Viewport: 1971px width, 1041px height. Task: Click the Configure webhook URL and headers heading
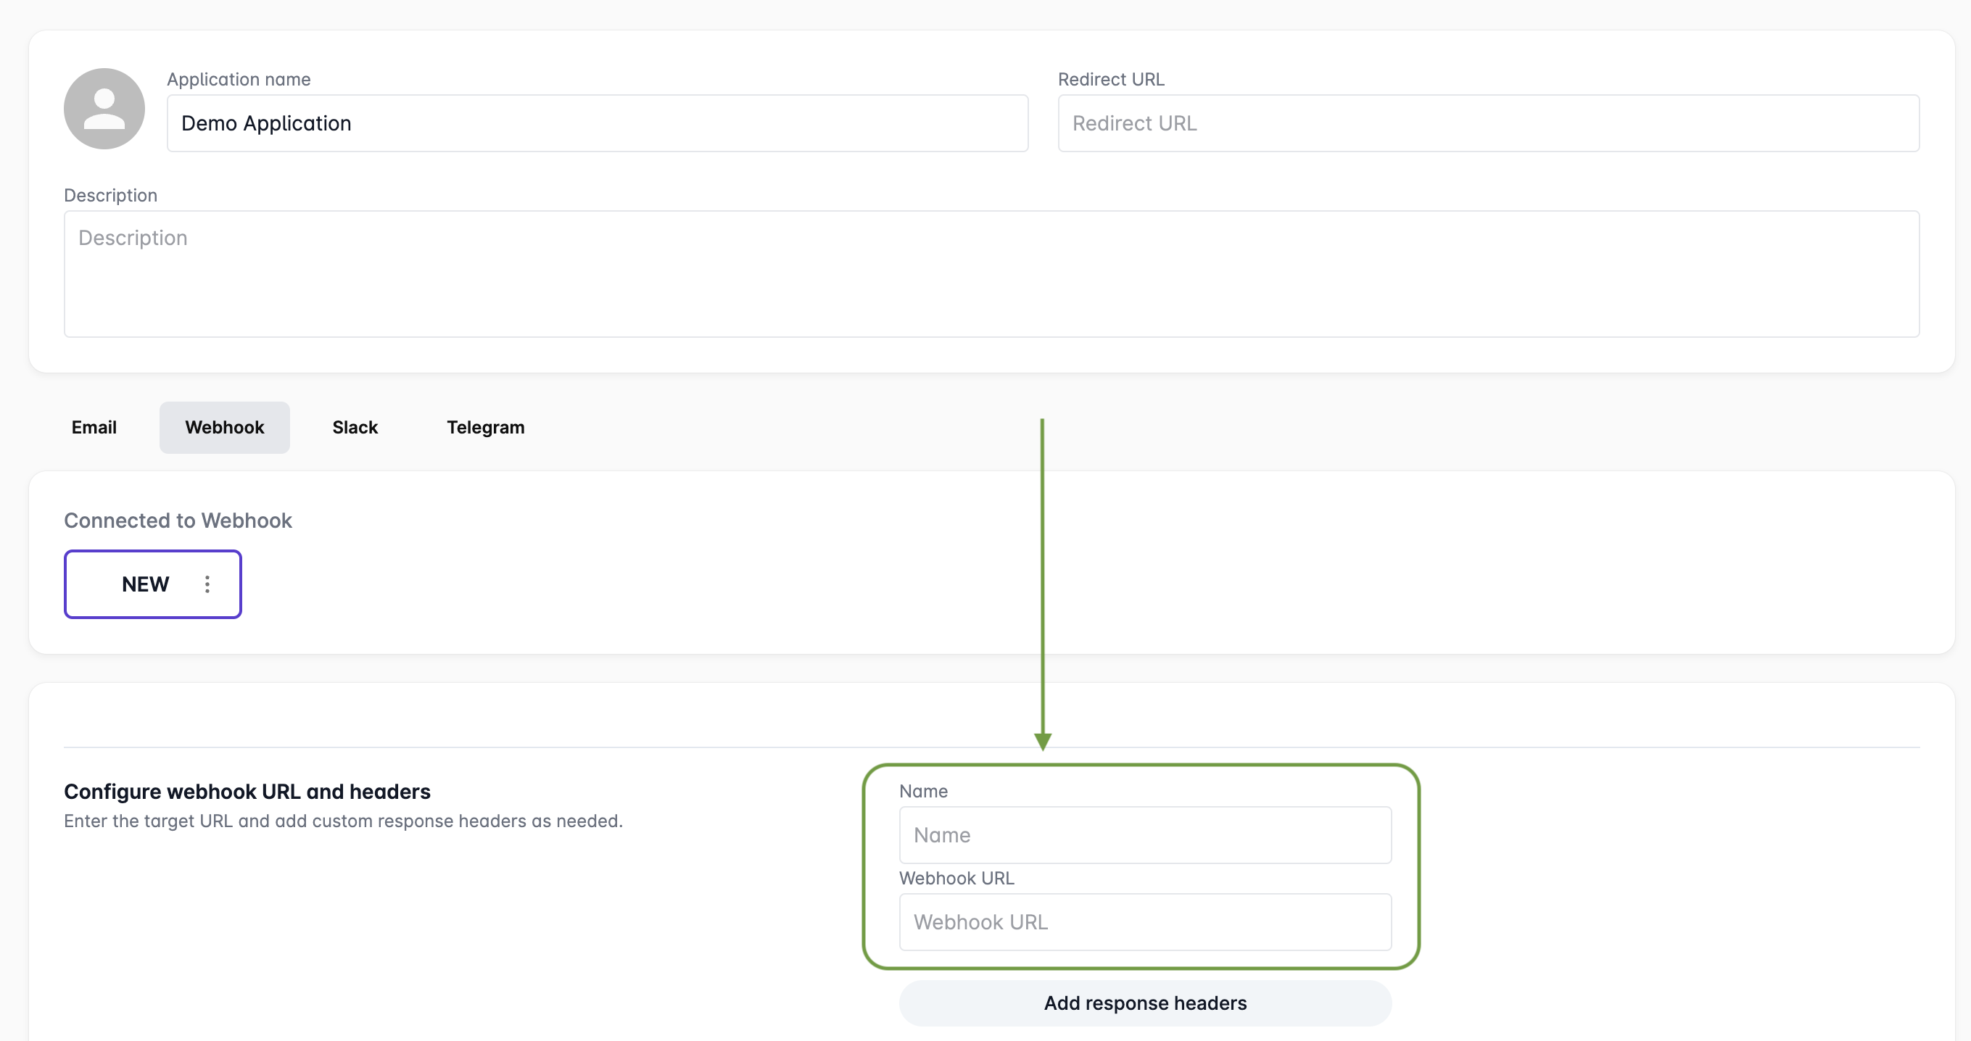coord(247,791)
